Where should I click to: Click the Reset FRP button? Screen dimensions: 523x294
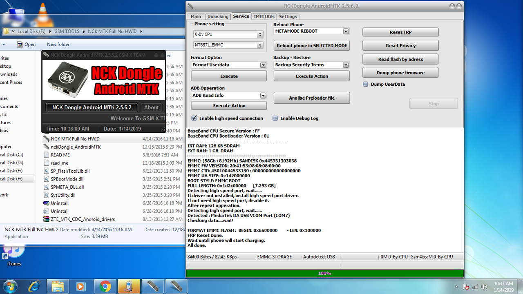400,32
